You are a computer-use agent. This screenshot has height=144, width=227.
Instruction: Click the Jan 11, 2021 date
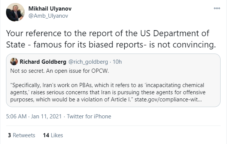[x=46, y=116]
